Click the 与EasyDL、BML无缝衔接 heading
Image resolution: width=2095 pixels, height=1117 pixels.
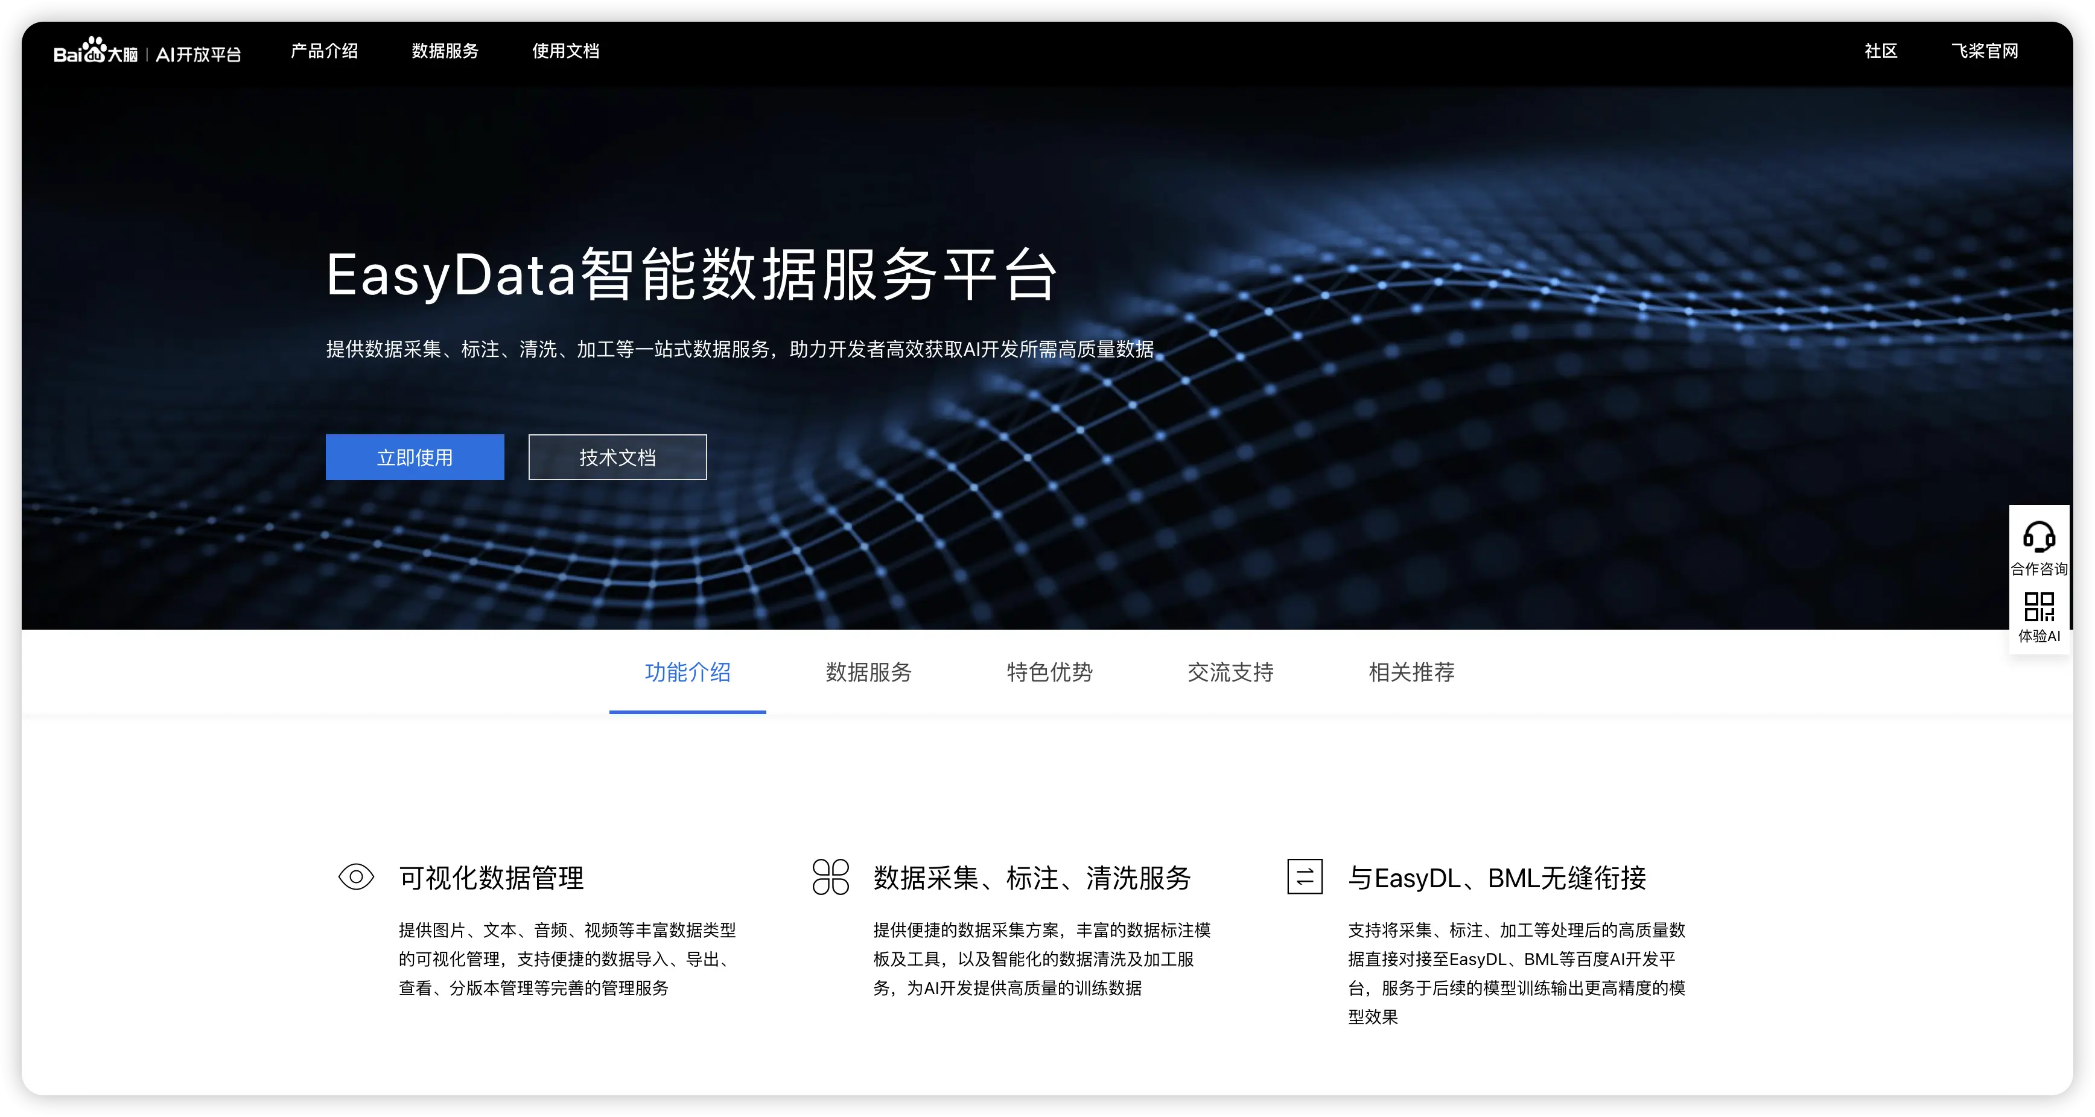(1496, 878)
